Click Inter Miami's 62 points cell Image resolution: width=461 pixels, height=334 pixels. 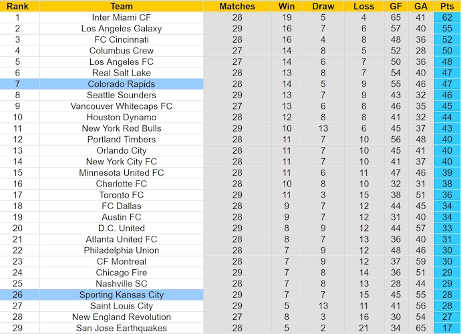pyautogui.click(x=447, y=17)
